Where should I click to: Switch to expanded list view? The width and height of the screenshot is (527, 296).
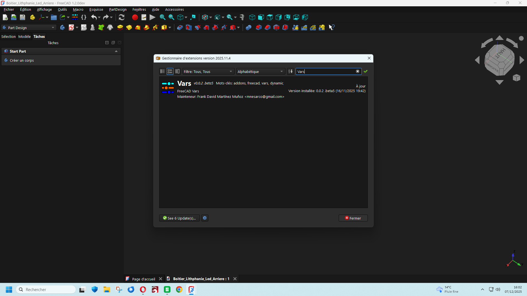click(170, 71)
